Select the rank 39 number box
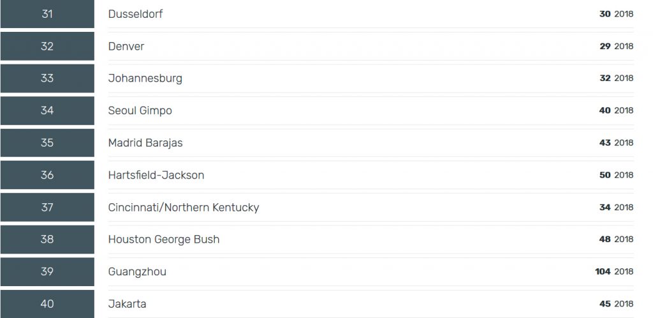 click(47, 271)
